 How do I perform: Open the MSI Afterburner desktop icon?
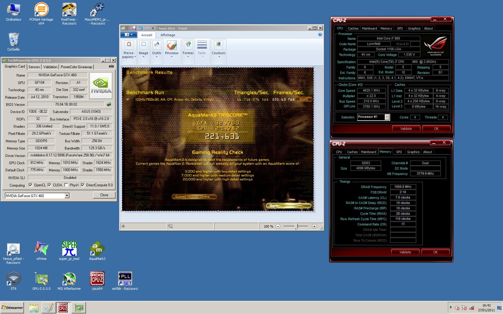69,281
